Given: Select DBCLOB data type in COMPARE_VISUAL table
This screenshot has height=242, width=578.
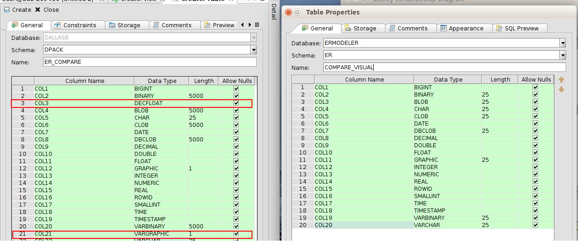Looking at the screenshot, I should tap(447, 131).
